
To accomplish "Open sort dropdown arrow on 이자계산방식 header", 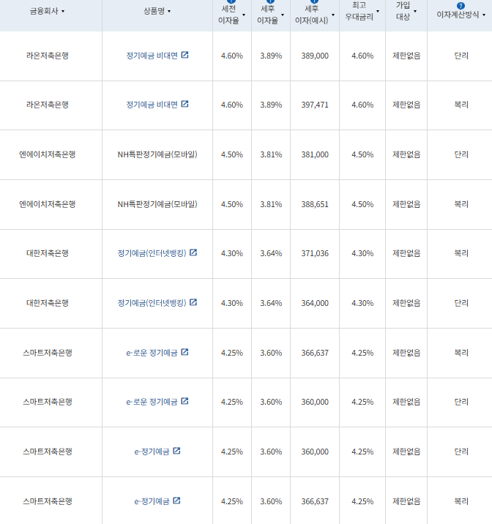I will click(484, 15).
